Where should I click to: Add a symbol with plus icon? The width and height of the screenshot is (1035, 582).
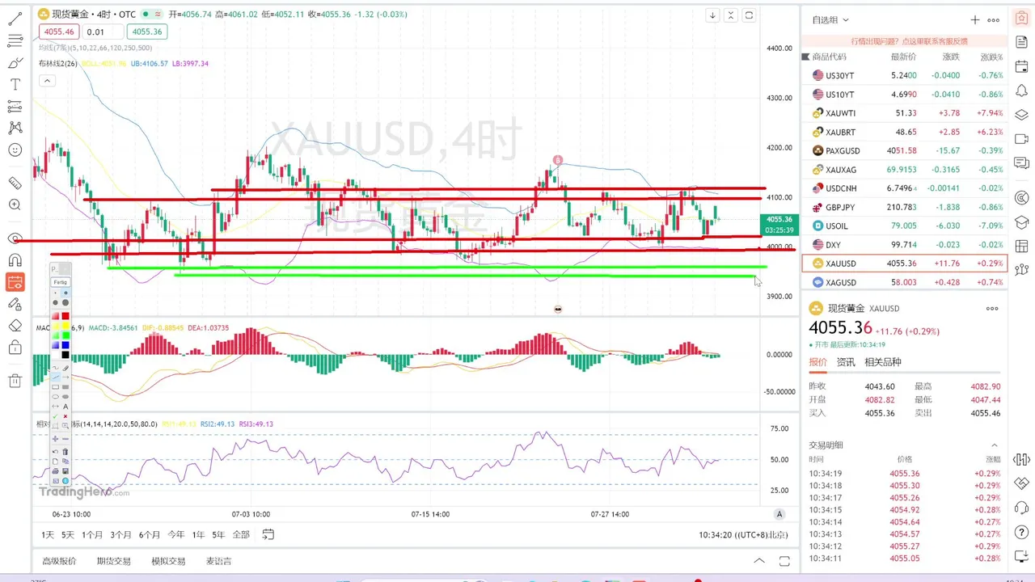point(975,19)
